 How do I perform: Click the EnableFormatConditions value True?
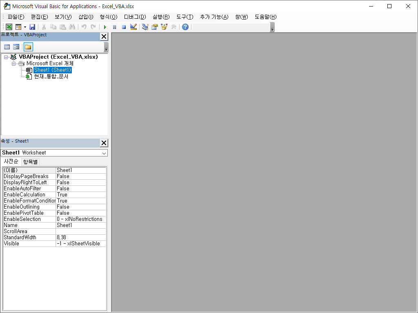tap(81, 201)
